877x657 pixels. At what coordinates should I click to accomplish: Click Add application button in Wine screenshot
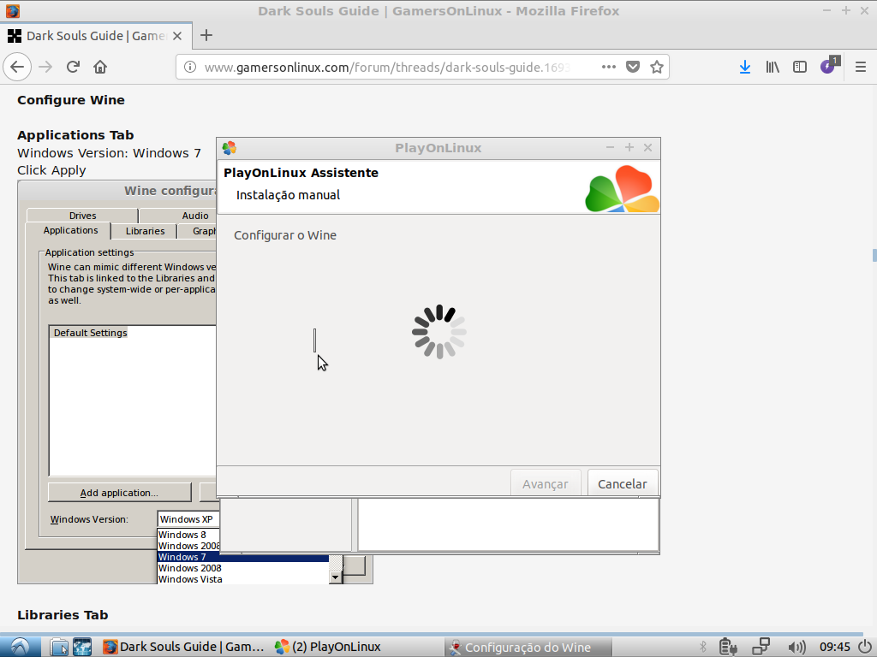click(120, 493)
